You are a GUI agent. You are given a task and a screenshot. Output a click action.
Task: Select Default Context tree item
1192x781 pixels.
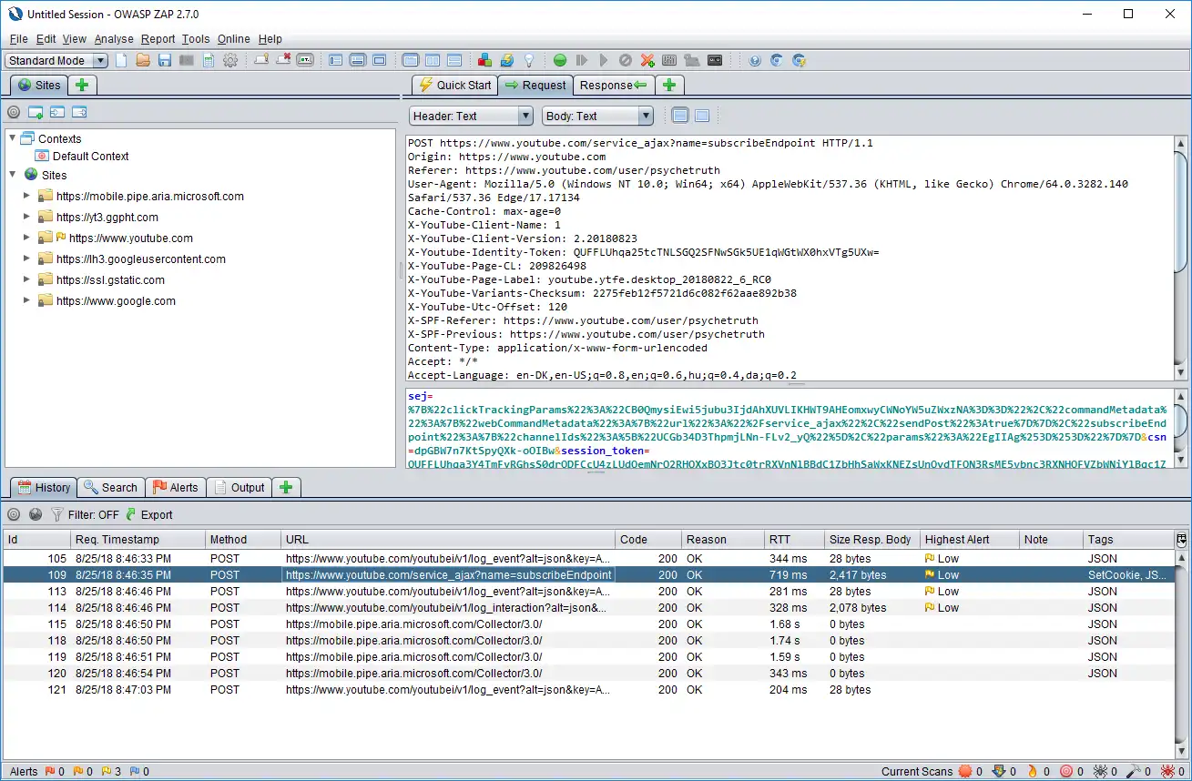(x=91, y=156)
